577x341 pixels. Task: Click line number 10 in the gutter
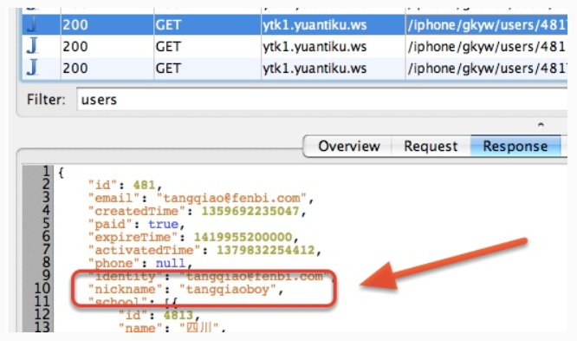click(42, 288)
